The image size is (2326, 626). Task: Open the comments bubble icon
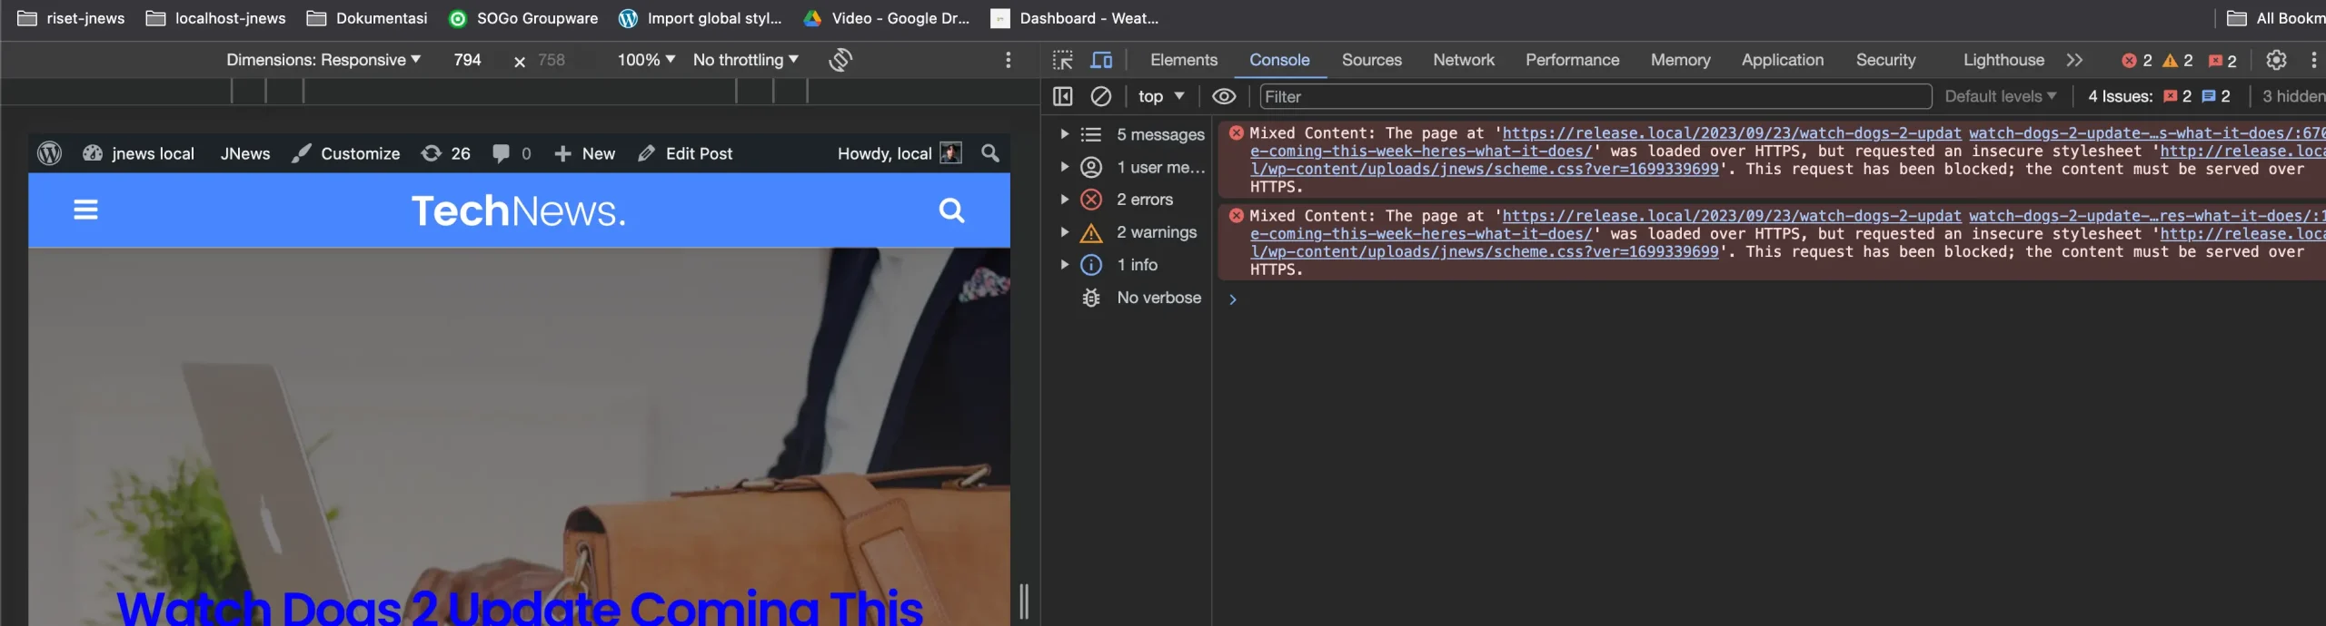coord(501,153)
